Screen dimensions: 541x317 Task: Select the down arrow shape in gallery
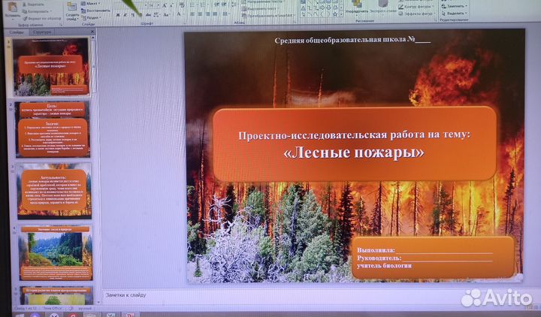coord(329,8)
